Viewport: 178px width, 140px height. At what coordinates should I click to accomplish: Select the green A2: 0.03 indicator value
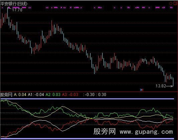(53, 95)
